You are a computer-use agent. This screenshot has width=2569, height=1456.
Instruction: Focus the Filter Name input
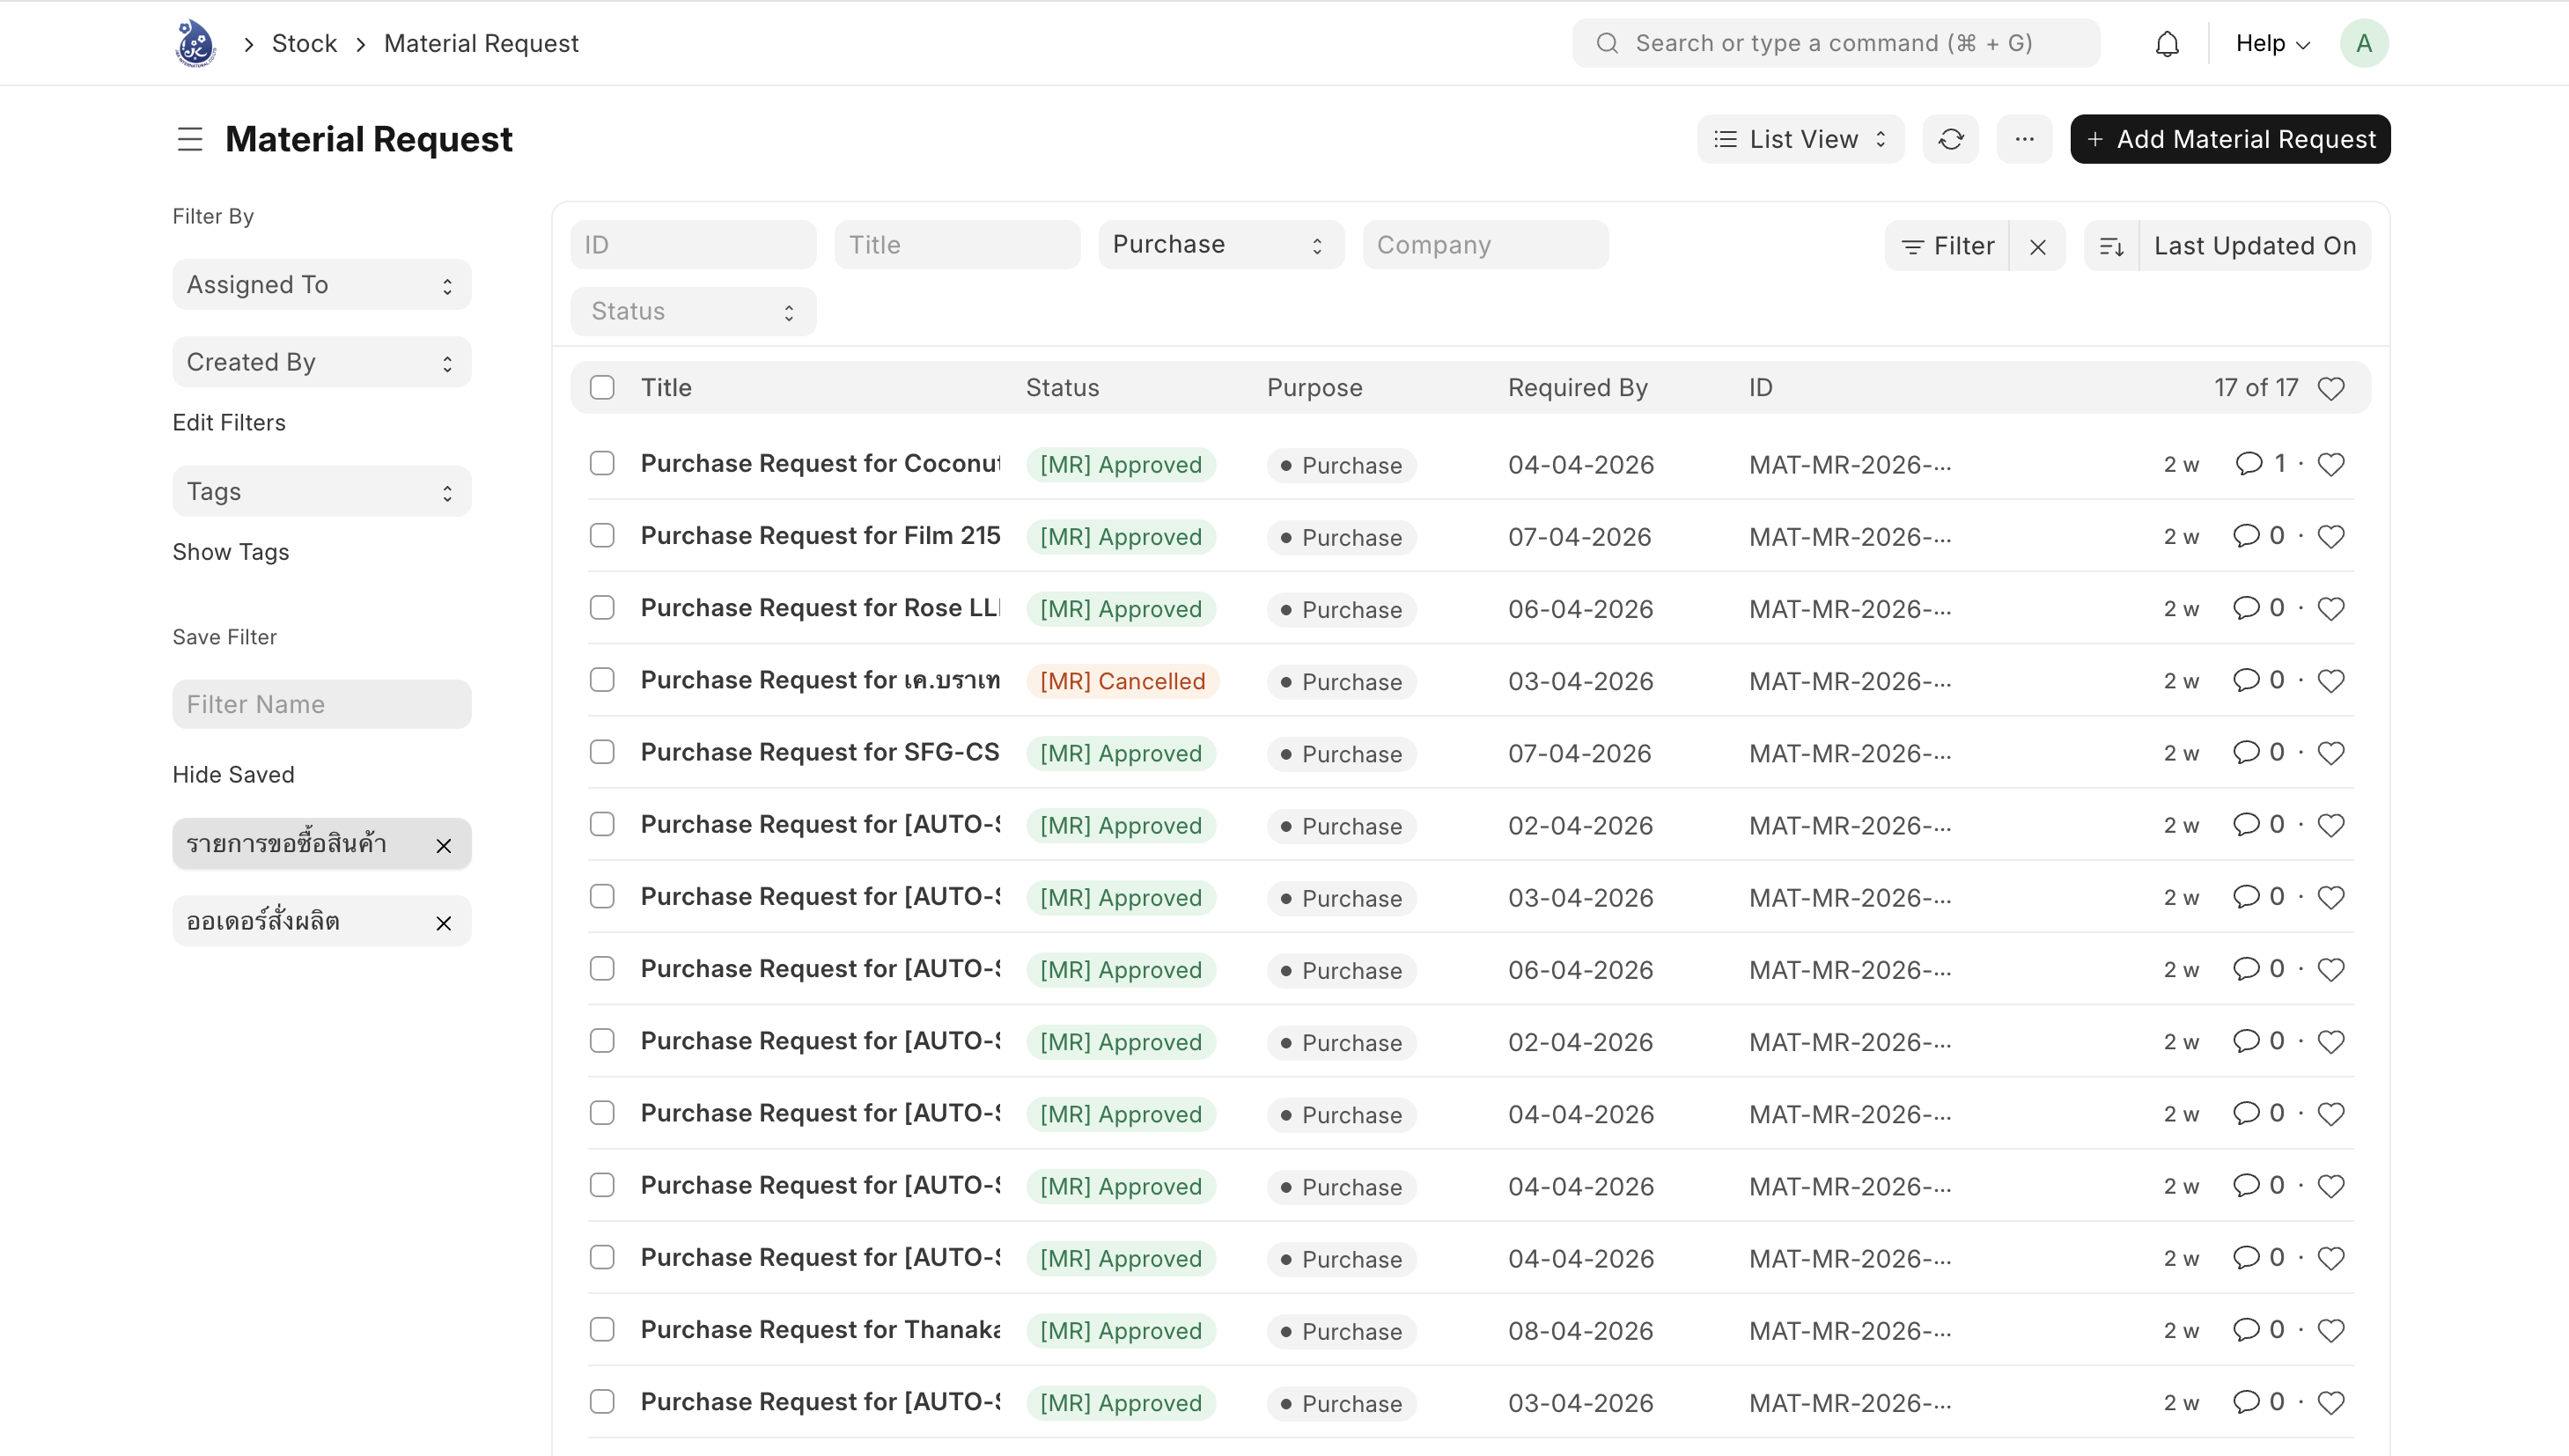pos(322,705)
